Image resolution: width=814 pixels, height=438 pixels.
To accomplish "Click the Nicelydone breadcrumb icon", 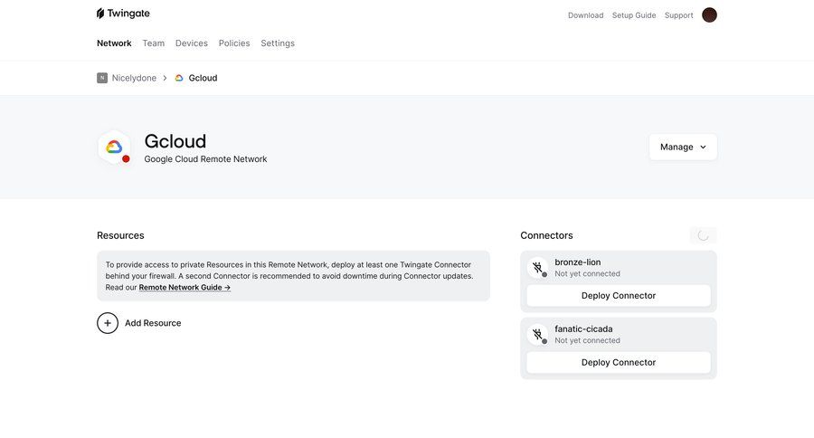I will point(102,78).
